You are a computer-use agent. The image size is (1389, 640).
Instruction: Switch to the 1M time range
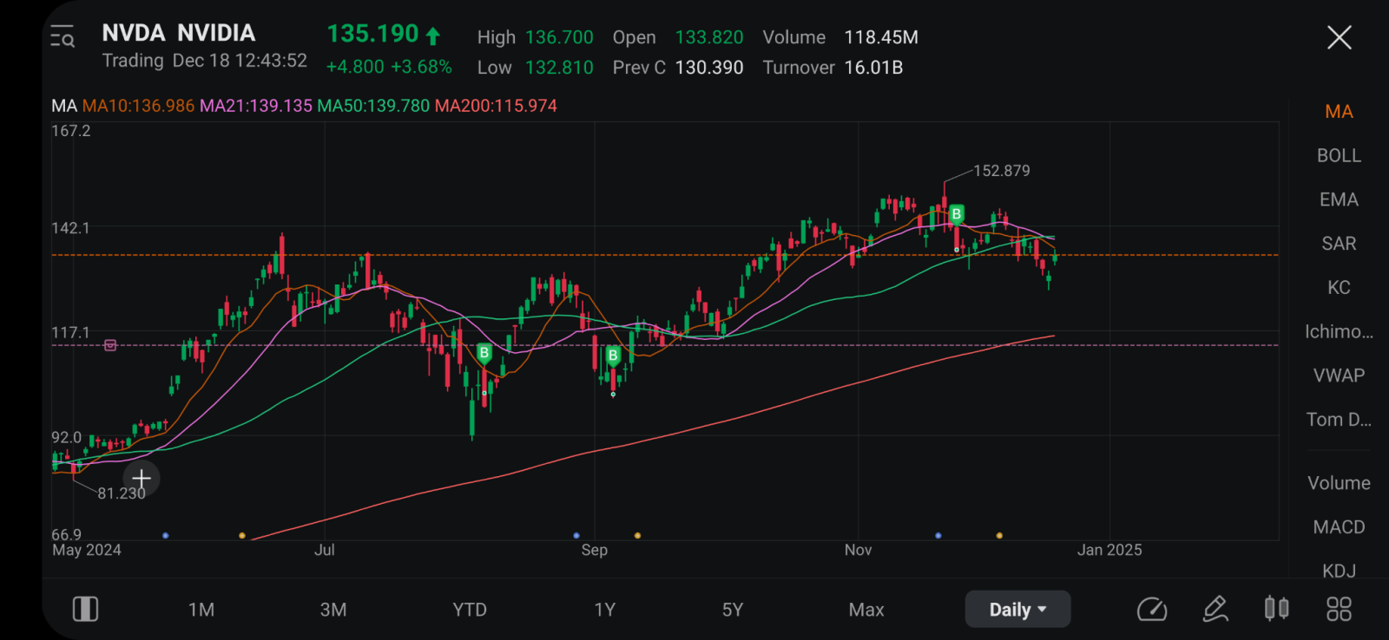point(201,610)
